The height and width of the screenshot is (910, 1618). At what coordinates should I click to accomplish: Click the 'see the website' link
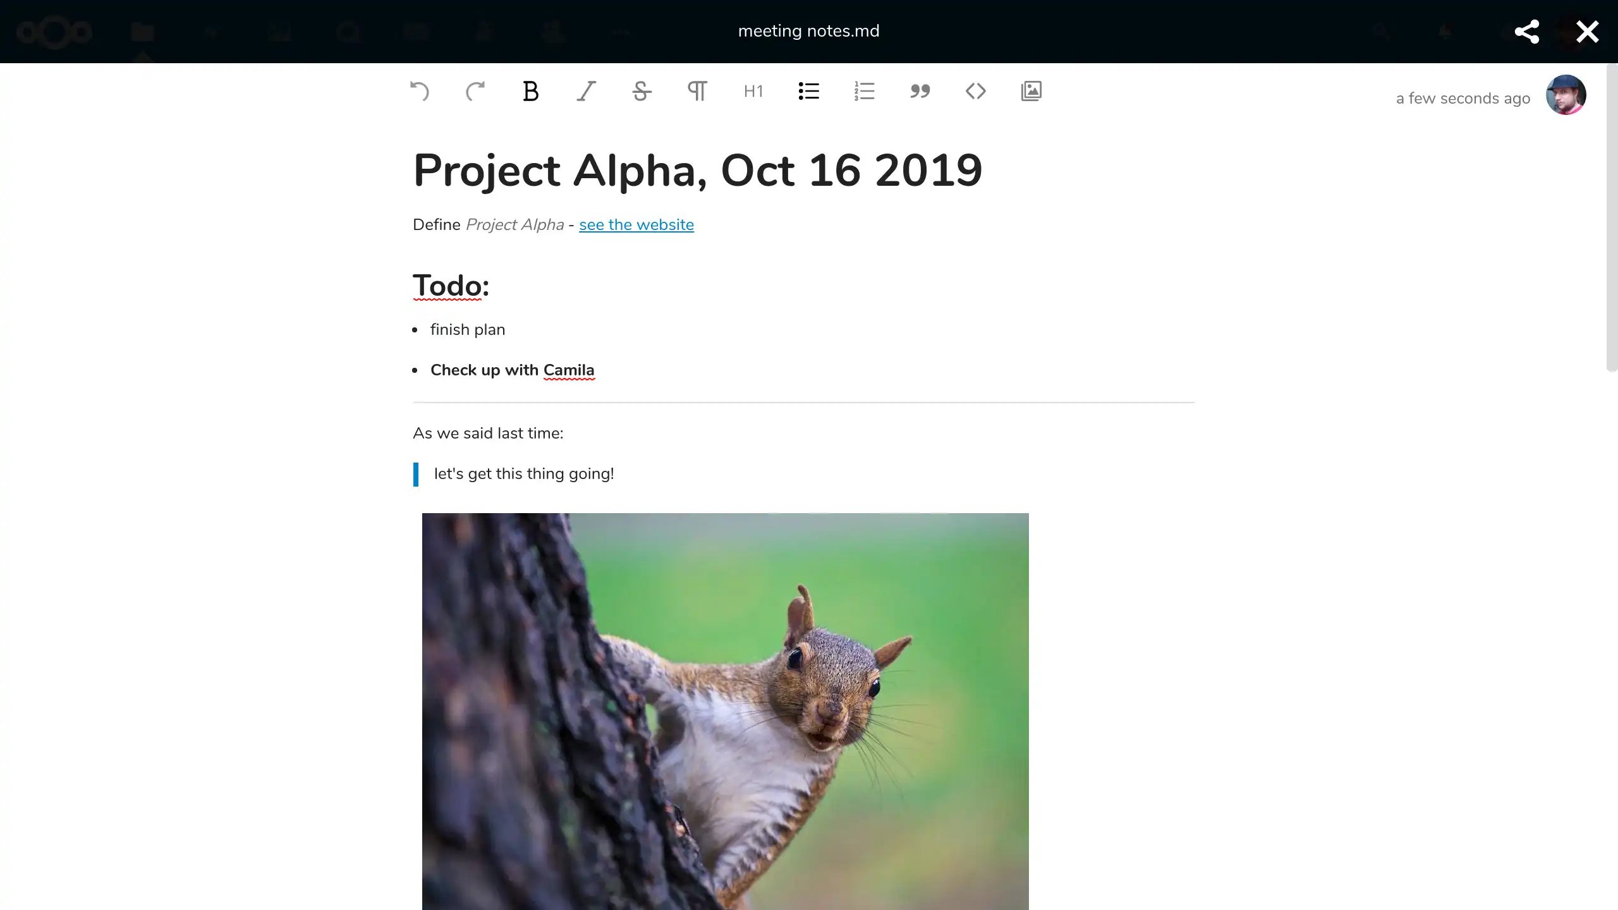(636, 224)
